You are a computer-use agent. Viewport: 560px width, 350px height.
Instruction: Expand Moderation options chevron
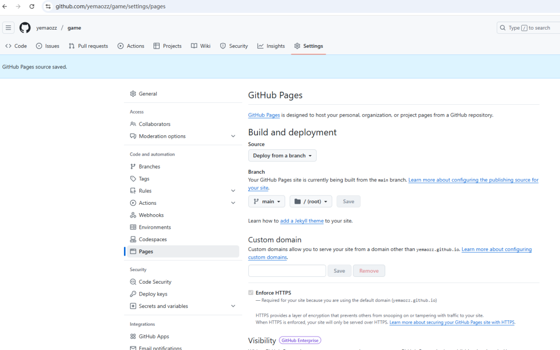click(233, 136)
